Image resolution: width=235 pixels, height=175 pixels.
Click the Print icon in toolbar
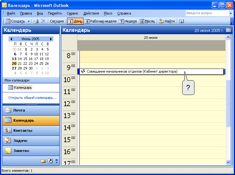tap(36, 21)
